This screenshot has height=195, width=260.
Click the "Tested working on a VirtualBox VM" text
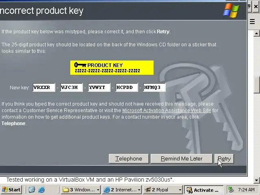point(90,180)
